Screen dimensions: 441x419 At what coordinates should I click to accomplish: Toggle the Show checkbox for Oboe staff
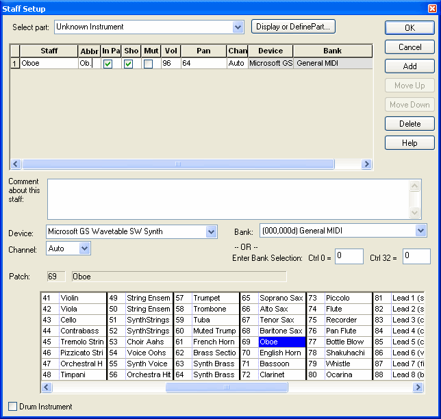click(x=128, y=64)
